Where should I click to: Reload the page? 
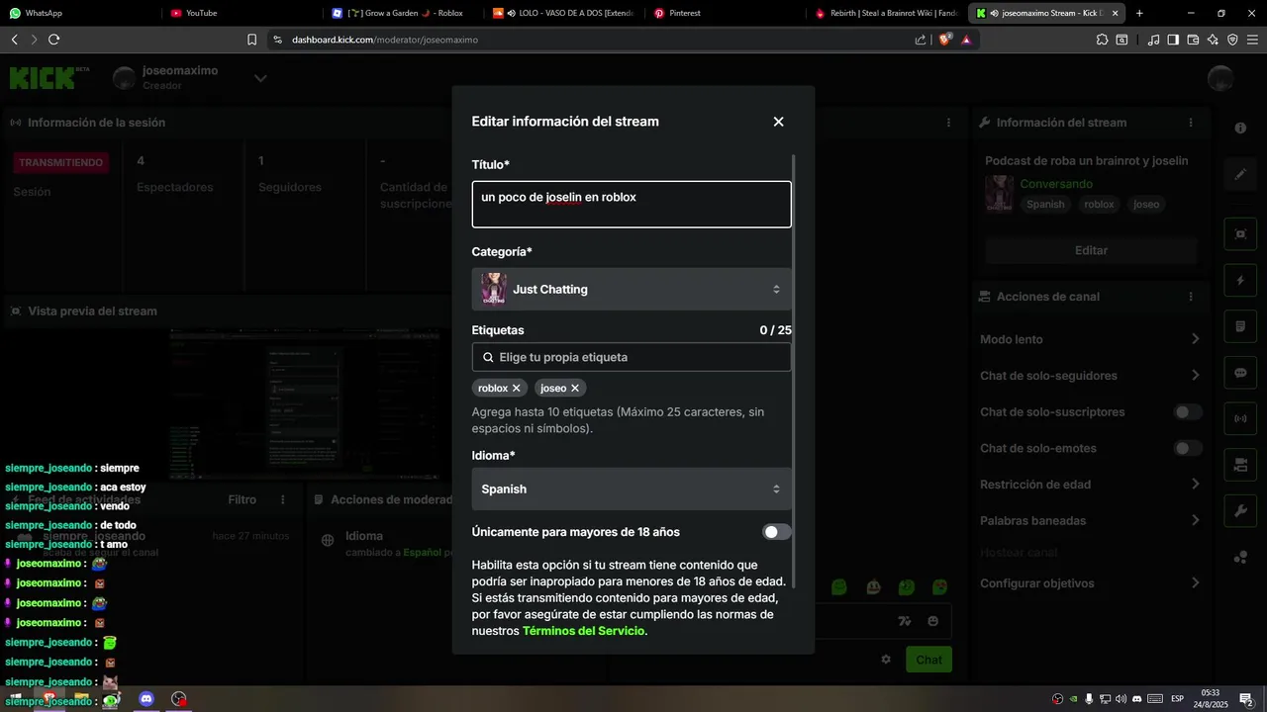pos(53,40)
